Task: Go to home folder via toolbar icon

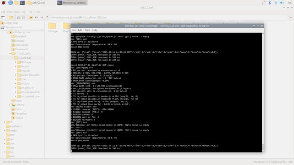Action: point(31,17)
